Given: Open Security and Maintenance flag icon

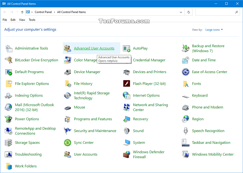Looking at the screenshot, I should pyautogui.click(x=68, y=131).
